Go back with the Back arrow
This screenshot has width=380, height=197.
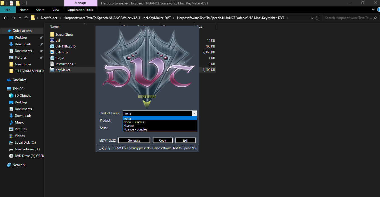tap(5, 18)
